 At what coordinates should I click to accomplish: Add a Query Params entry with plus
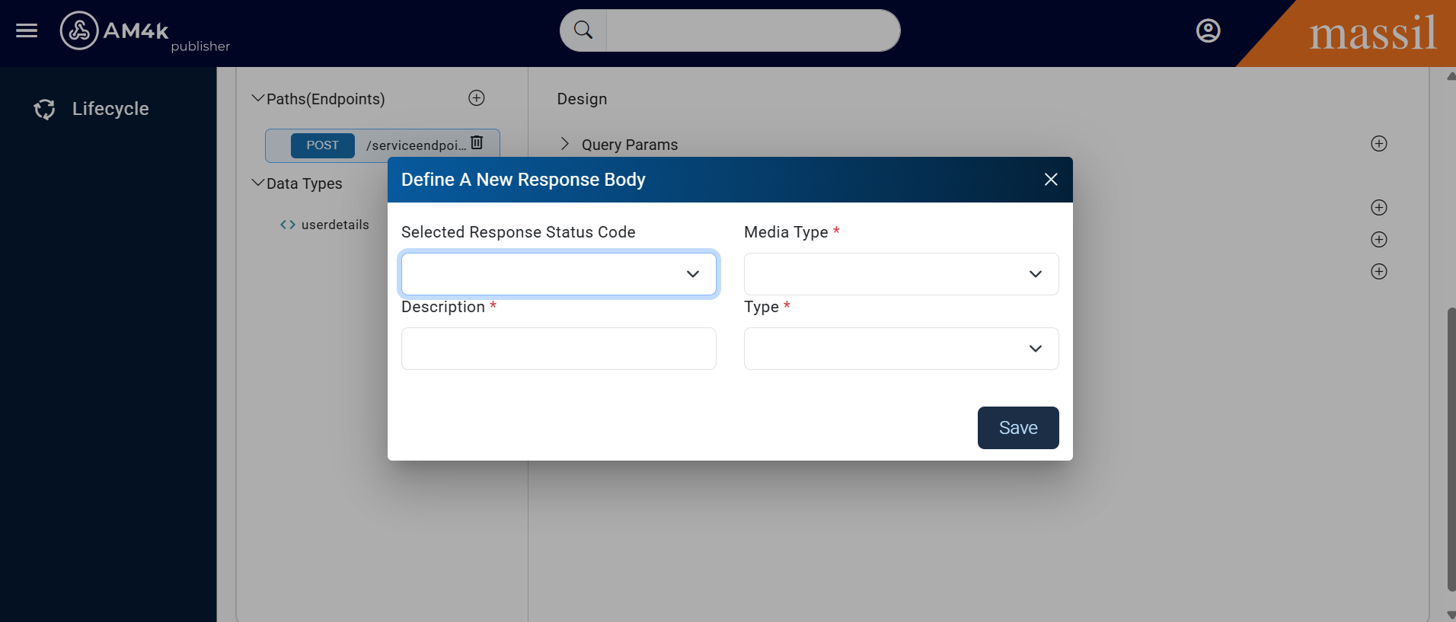tap(1378, 144)
